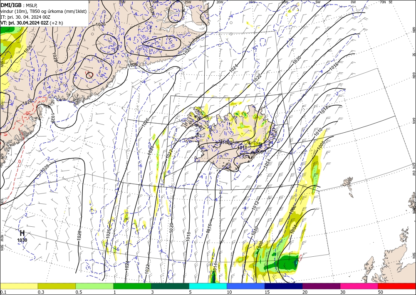The image size is (416, 295).
Task: Click the '1006' isobar label
Action: 292,209
